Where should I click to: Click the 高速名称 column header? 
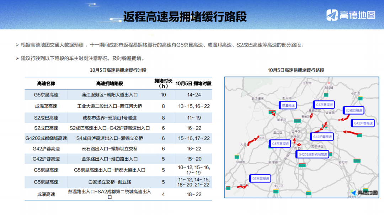coord(46,84)
